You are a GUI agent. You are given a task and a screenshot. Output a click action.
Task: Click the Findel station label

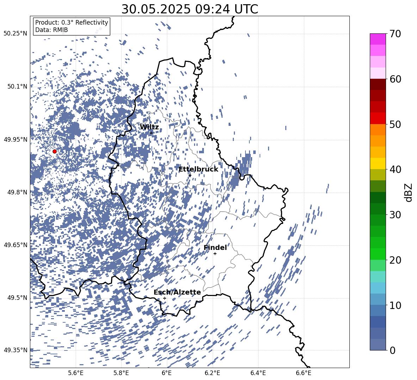click(215, 247)
